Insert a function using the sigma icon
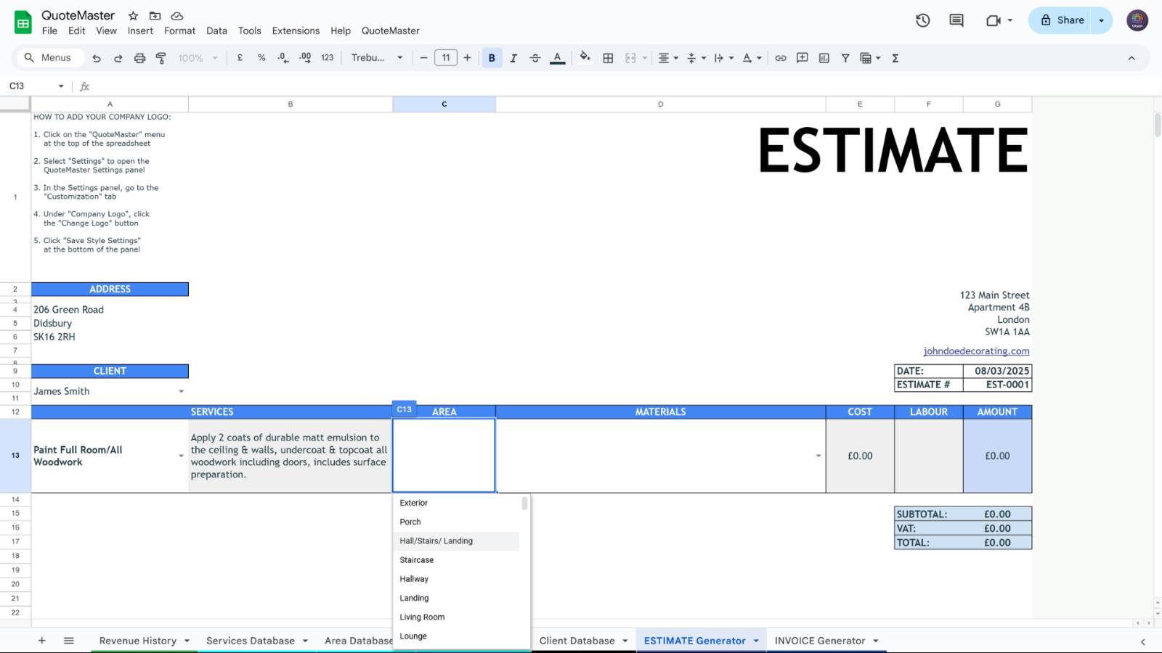The image size is (1162, 653). [x=895, y=57]
